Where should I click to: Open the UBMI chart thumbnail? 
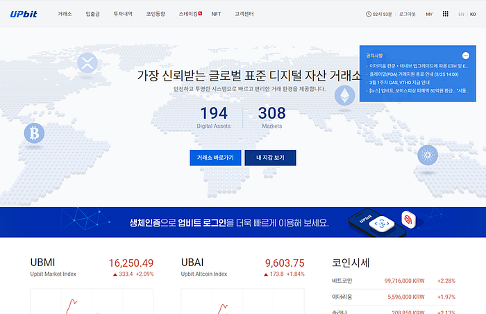tap(92, 301)
